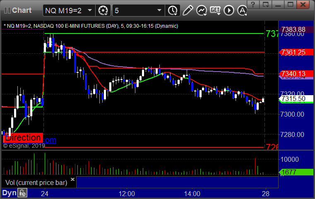This screenshot has width=315, height=199.
Task: Select the drawing tools pencil icon
Action: [x=188, y=10]
